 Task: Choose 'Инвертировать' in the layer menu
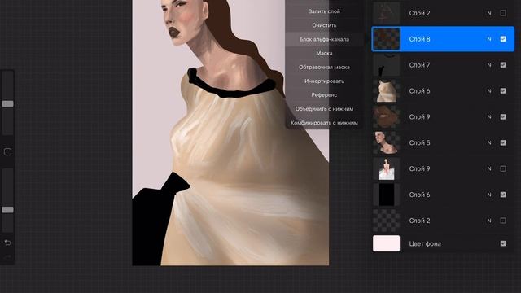324,81
